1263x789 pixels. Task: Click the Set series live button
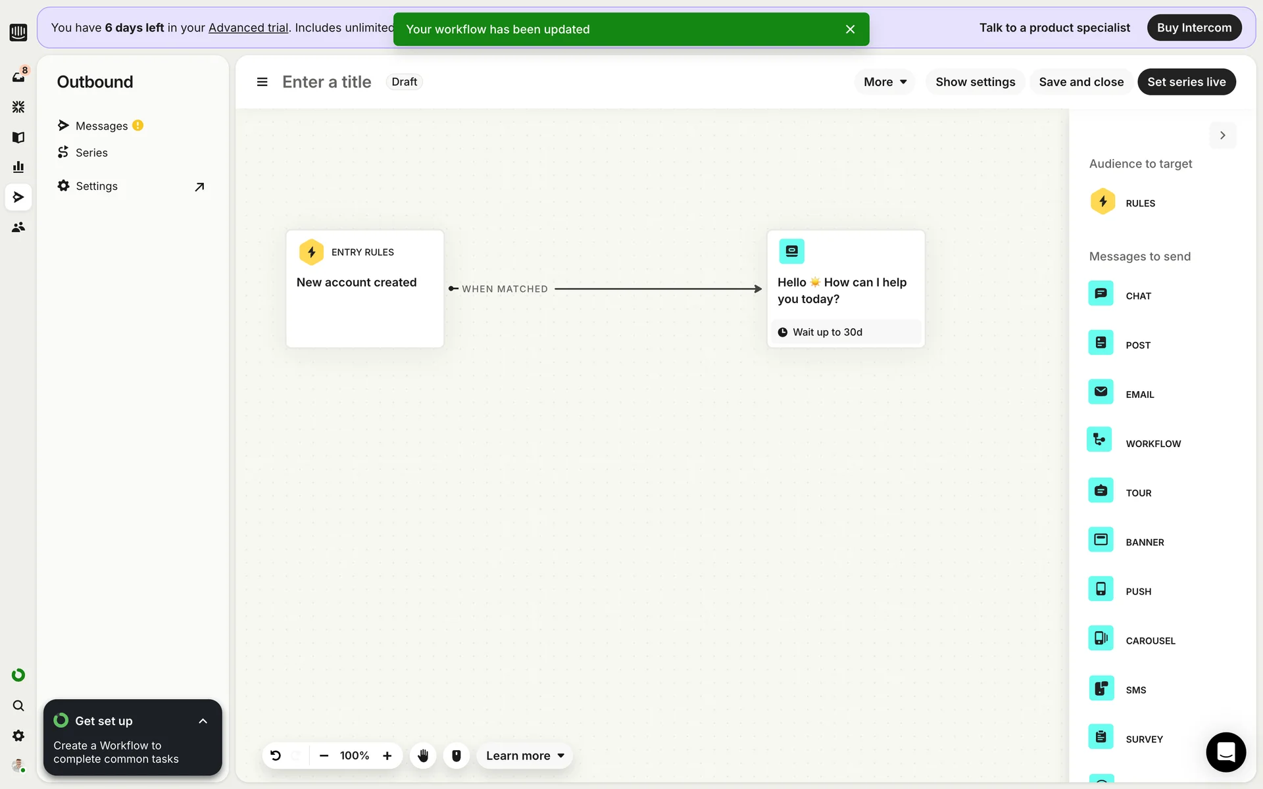click(1186, 82)
